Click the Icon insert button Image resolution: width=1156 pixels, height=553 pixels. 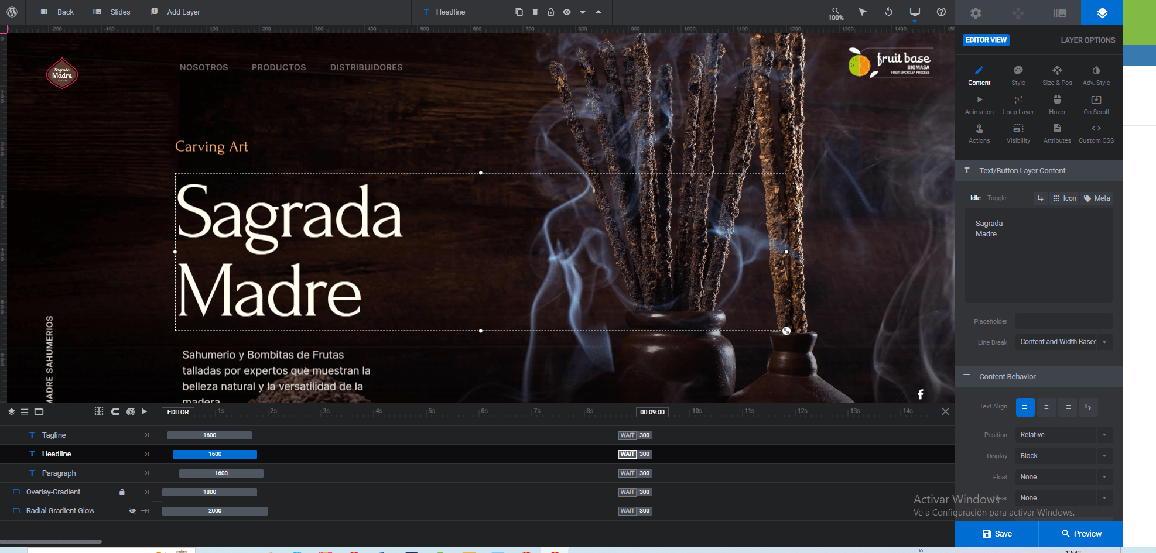1065,198
